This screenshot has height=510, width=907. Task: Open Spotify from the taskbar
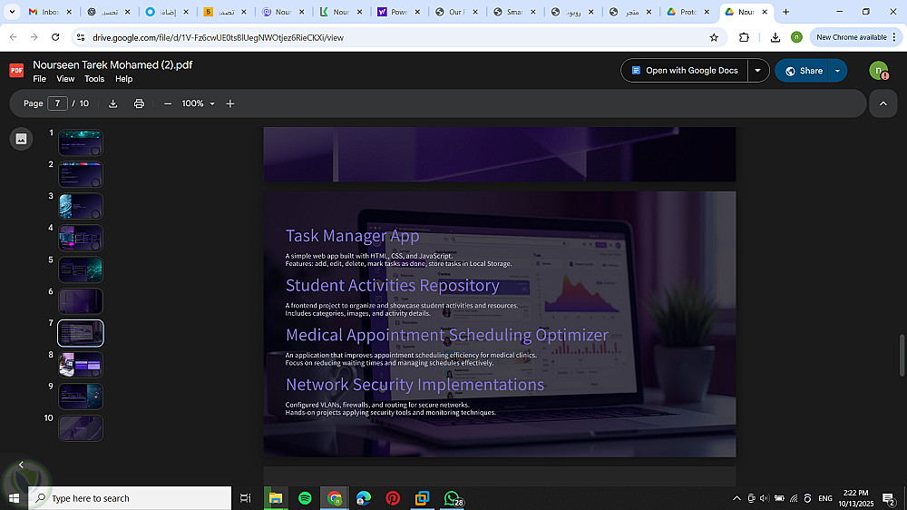[305, 498]
